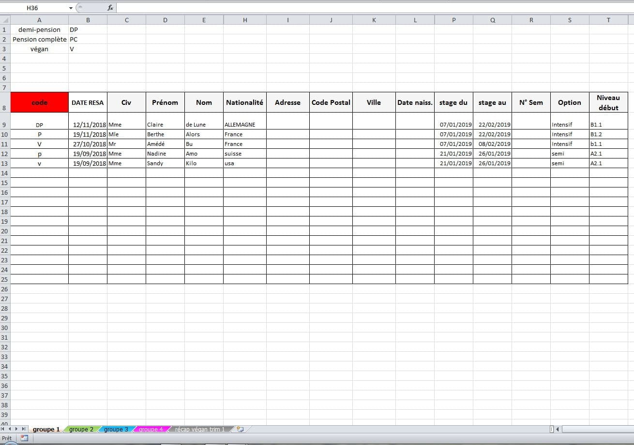The width and height of the screenshot is (634, 445).
Task: Open the Name Box dropdown arrow
Action: (71, 8)
